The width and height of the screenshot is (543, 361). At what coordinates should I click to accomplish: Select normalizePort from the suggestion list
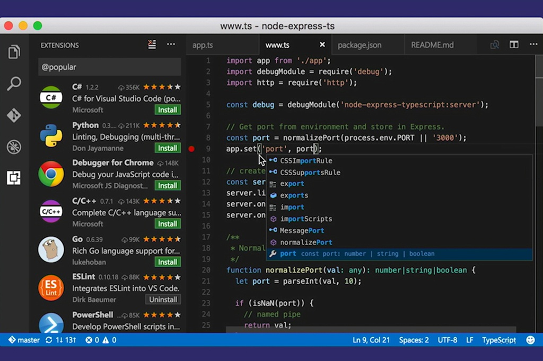click(306, 242)
